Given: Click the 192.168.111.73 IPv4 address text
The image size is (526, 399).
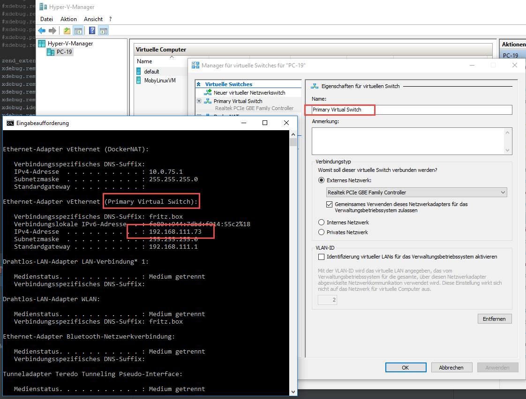Looking at the screenshot, I should click(x=175, y=231).
